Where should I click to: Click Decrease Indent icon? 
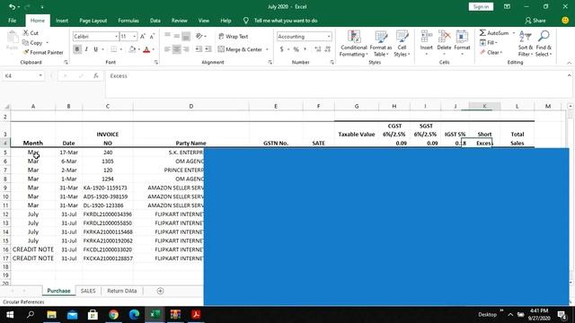click(x=199, y=49)
